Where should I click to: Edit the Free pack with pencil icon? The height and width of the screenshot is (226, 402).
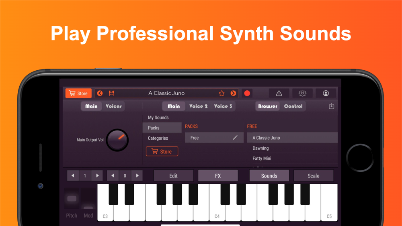235,138
